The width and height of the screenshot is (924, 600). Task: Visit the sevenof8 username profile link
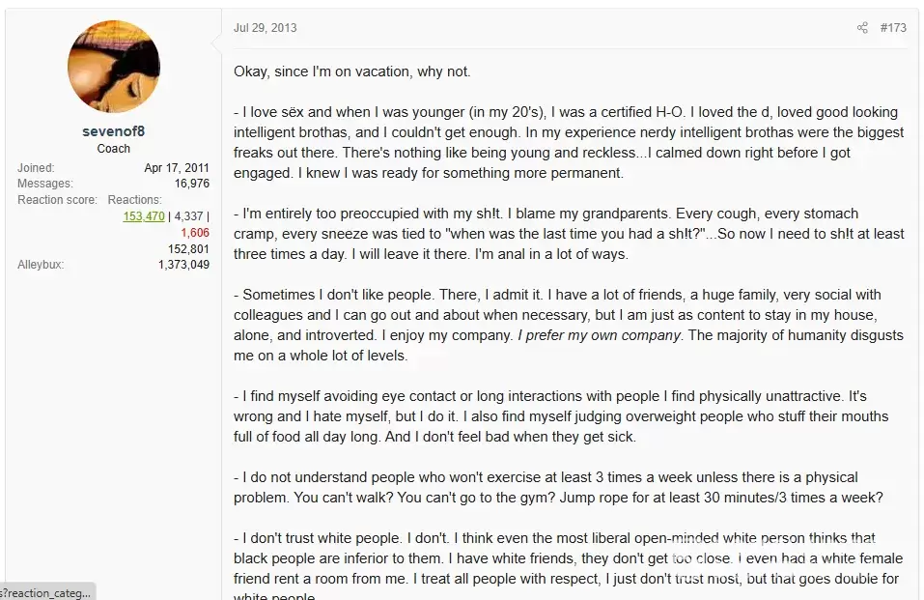coord(114,131)
